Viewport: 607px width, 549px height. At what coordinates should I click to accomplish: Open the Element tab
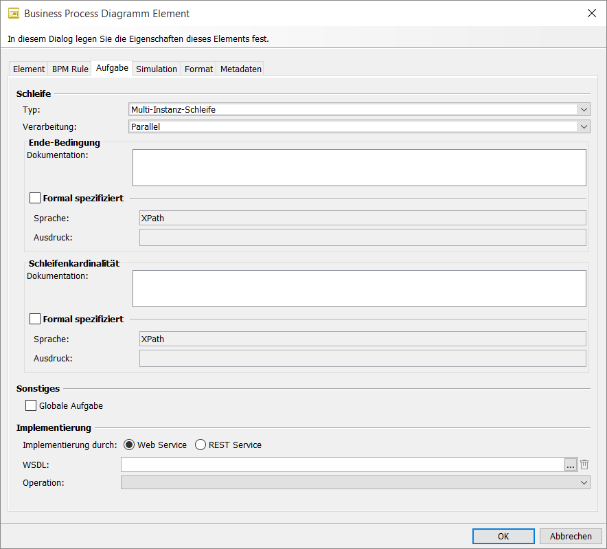(28, 68)
